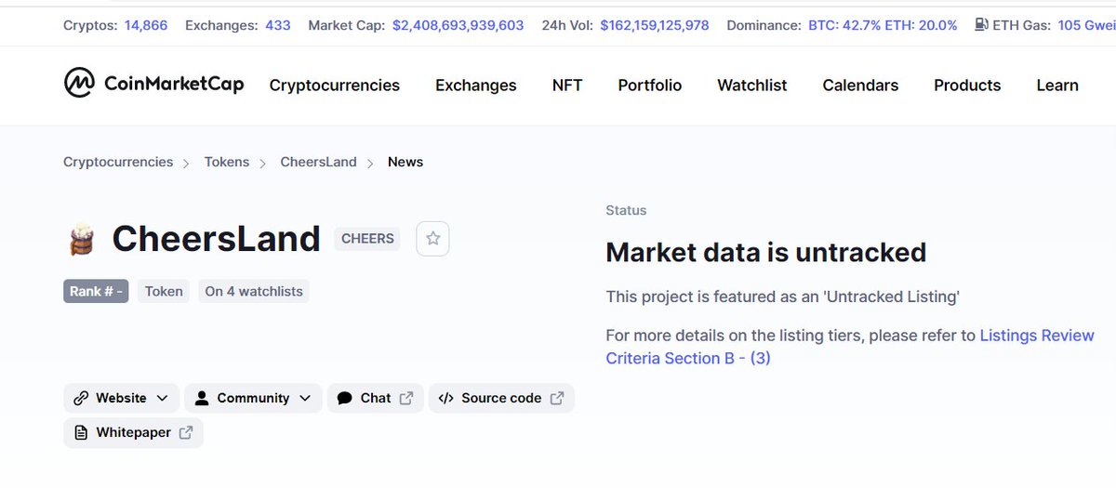Open the Learn nav menu
Viewport: 1116px width, 488px height.
point(1057,86)
